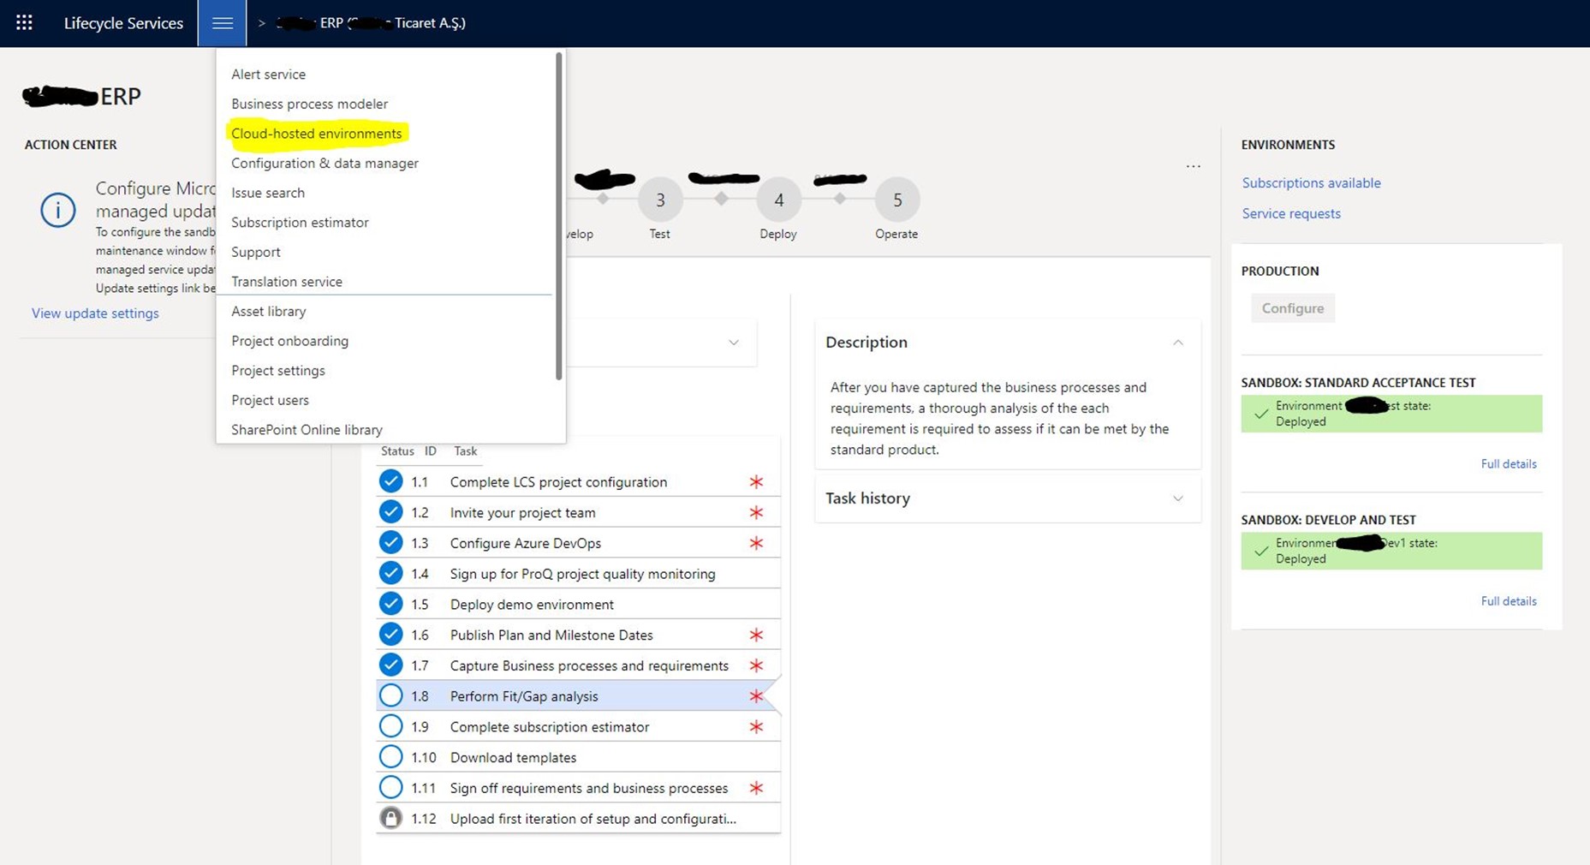Select phase 5 Operate circle

click(897, 200)
